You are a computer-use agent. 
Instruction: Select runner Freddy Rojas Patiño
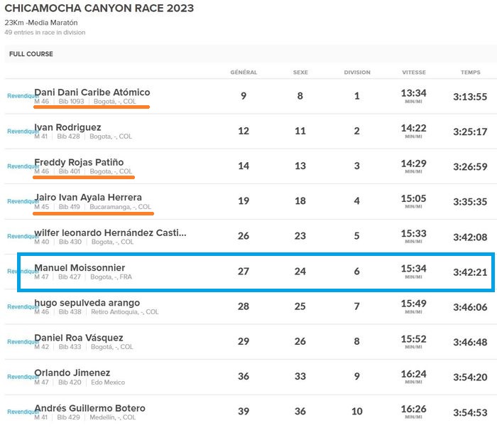(79, 162)
